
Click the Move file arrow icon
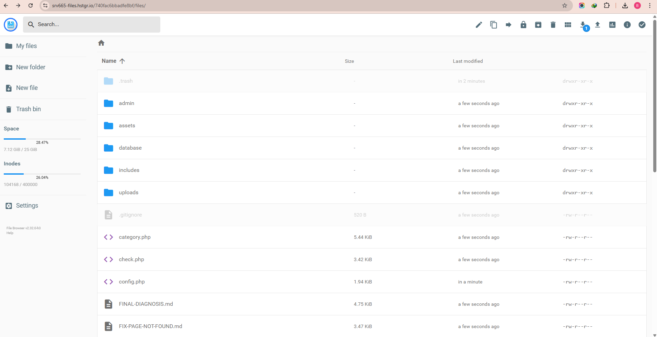(508, 25)
